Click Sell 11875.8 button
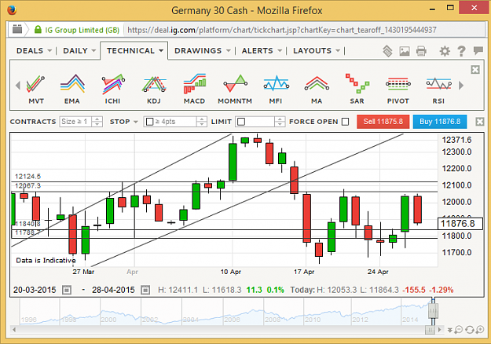 pos(383,122)
